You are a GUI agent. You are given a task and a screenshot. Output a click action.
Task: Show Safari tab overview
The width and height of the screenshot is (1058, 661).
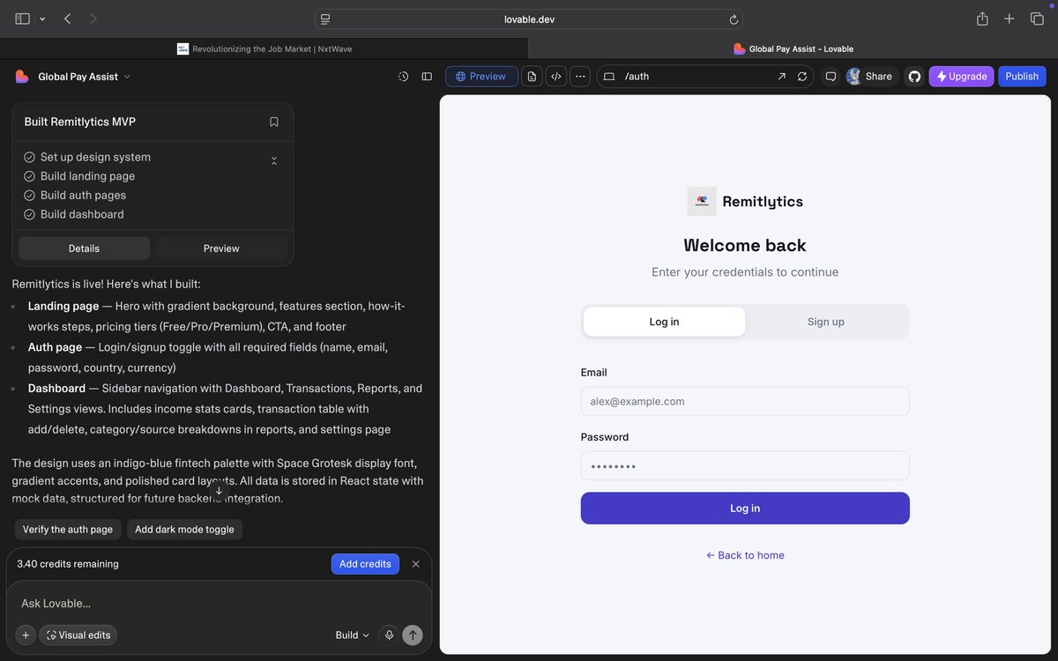1037,19
